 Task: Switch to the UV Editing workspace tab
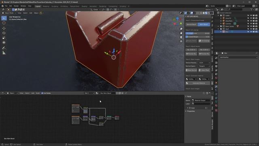64,6
